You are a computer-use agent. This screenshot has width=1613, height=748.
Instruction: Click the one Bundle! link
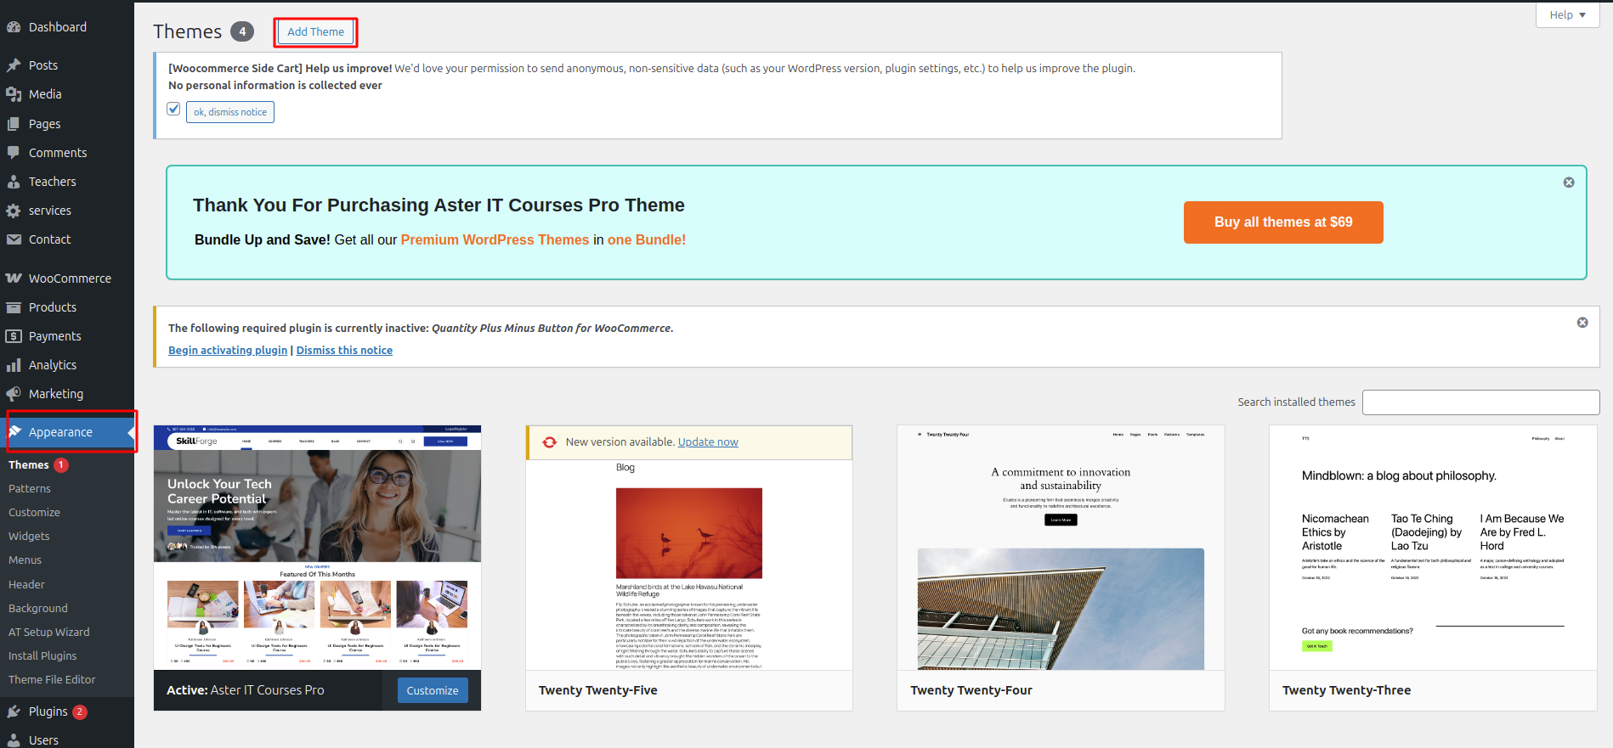pyautogui.click(x=647, y=240)
